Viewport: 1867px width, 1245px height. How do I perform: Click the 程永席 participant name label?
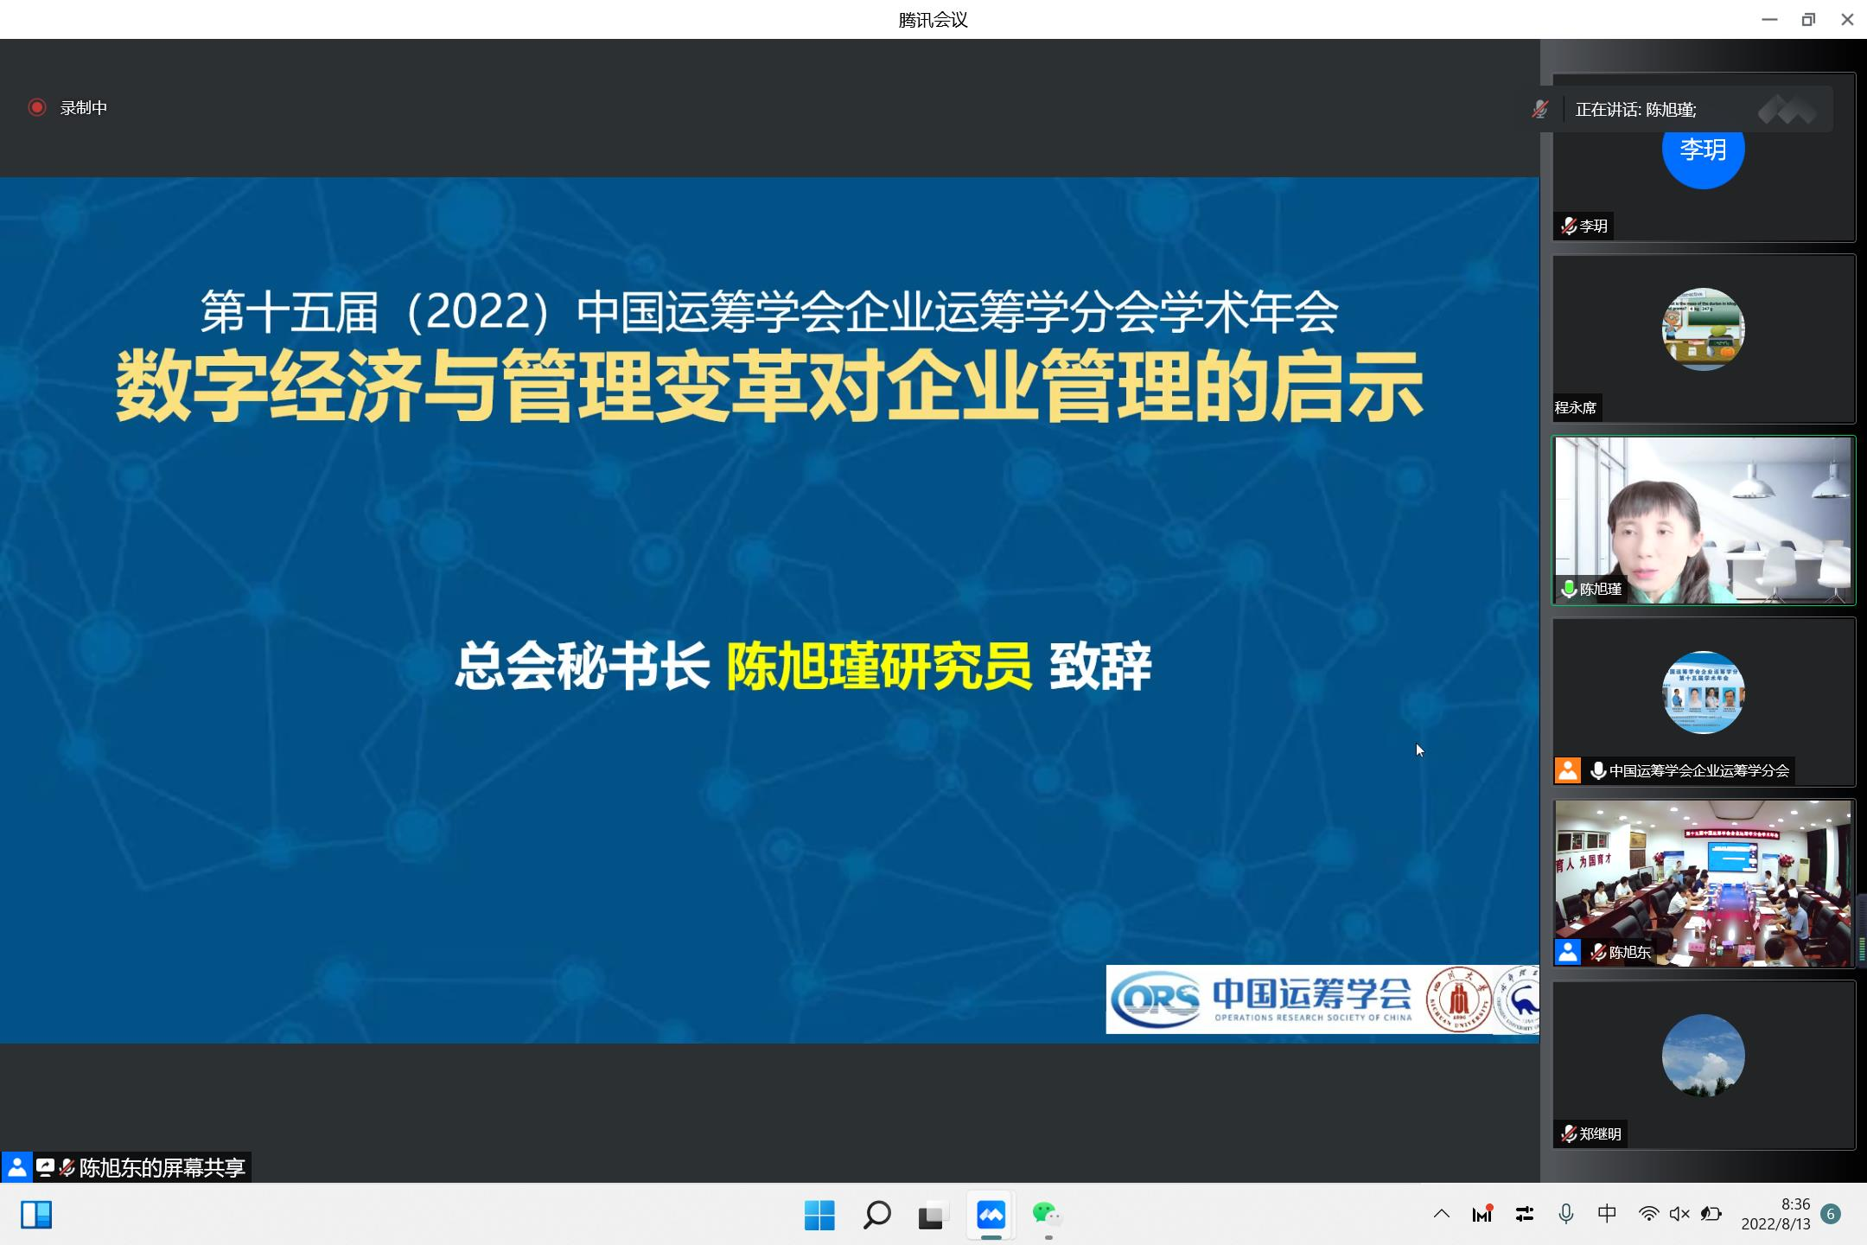coord(1576,407)
